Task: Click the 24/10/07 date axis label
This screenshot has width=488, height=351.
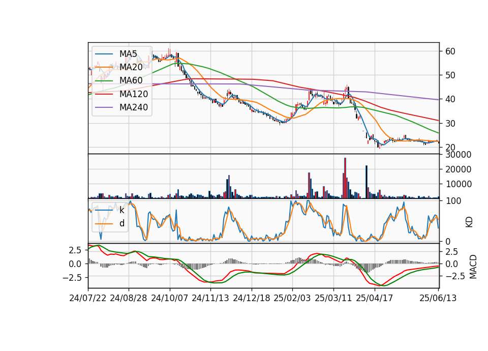Action: pos(170,298)
